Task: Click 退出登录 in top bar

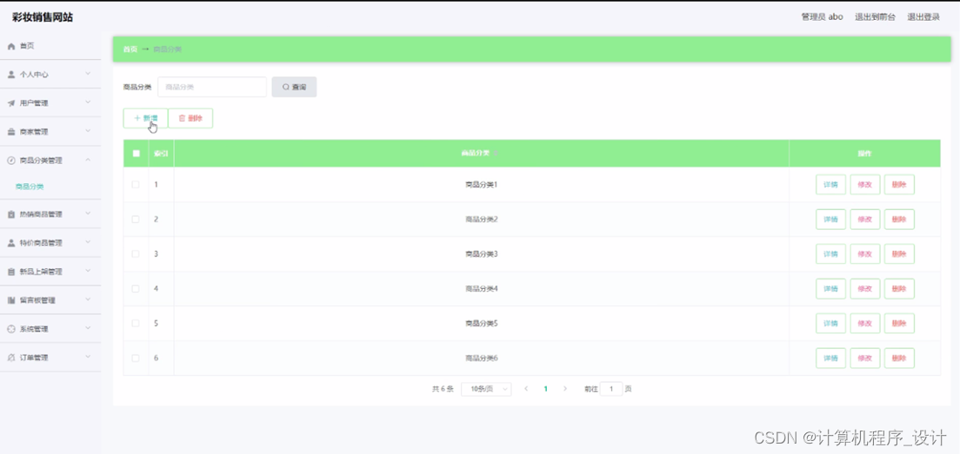Action: [x=923, y=17]
